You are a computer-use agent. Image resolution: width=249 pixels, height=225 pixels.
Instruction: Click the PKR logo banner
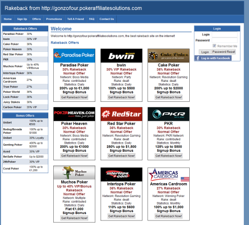168,114
